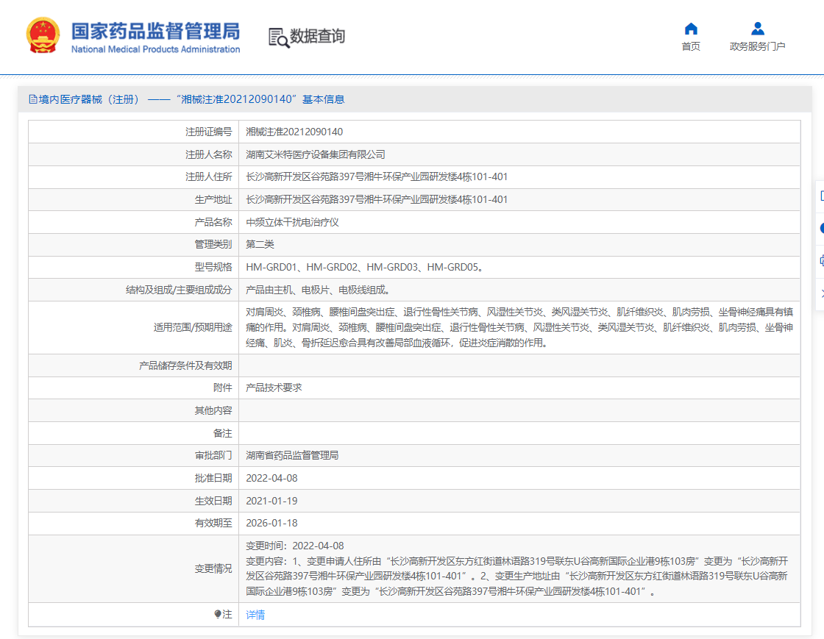
Task: Click the intended use paragraph starting 对肩周炎
Action: point(519,328)
